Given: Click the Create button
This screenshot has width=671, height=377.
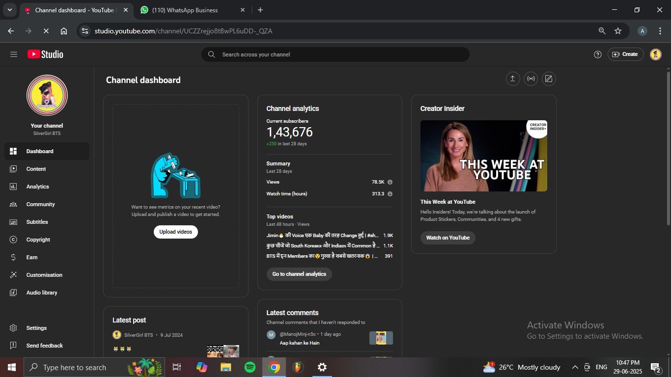Looking at the screenshot, I should click(626, 54).
